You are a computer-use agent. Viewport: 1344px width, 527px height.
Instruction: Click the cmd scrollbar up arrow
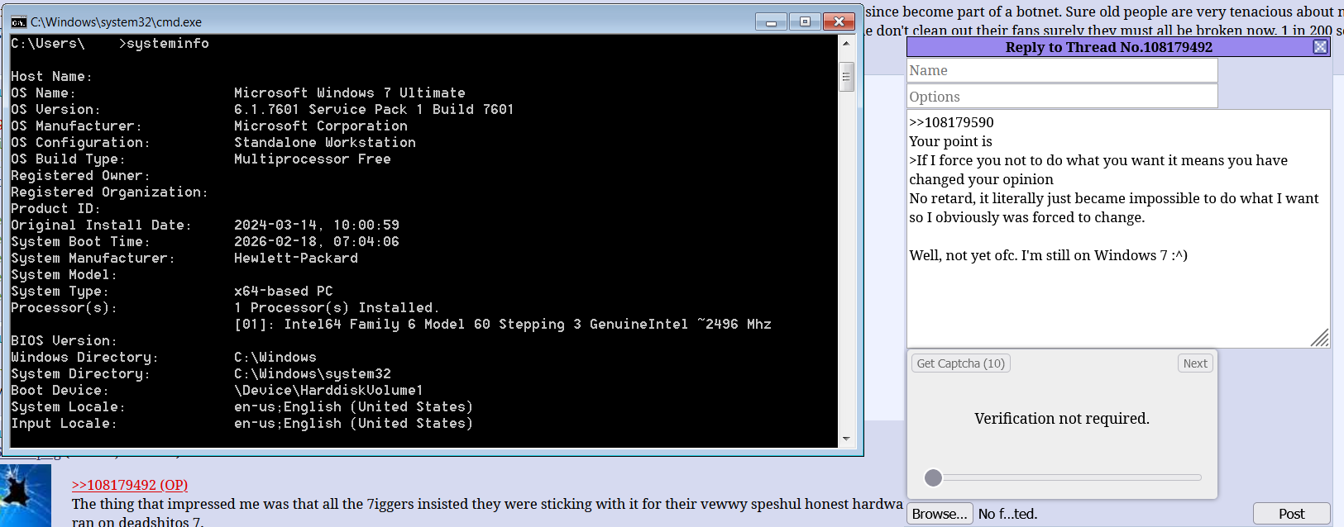[x=846, y=43]
